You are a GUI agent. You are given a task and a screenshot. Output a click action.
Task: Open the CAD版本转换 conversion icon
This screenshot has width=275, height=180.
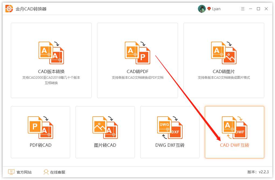pyautogui.click(x=51, y=53)
